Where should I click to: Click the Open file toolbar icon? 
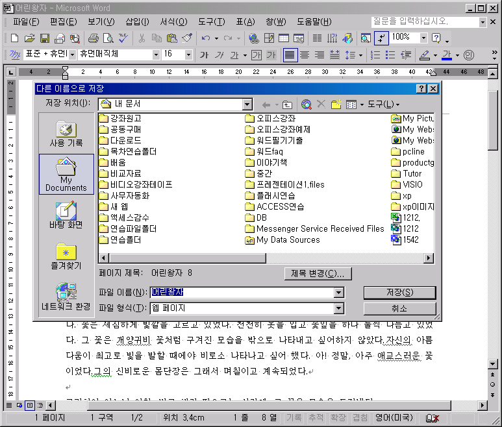coord(29,38)
